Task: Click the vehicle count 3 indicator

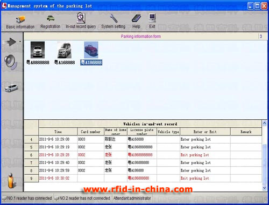Action: [261, 36]
